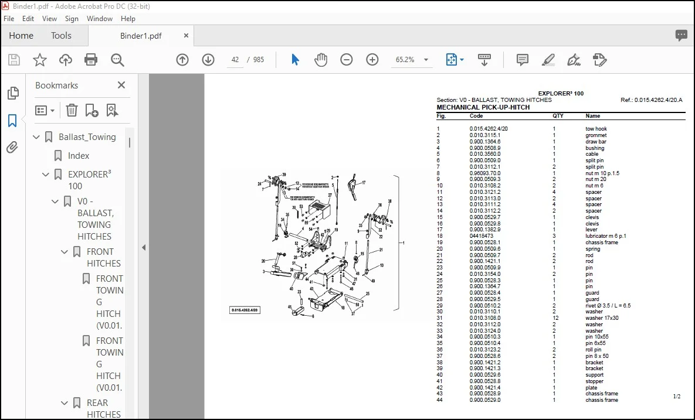Go to the previous page with the up arrow
The image size is (695, 420).
tap(182, 60)
